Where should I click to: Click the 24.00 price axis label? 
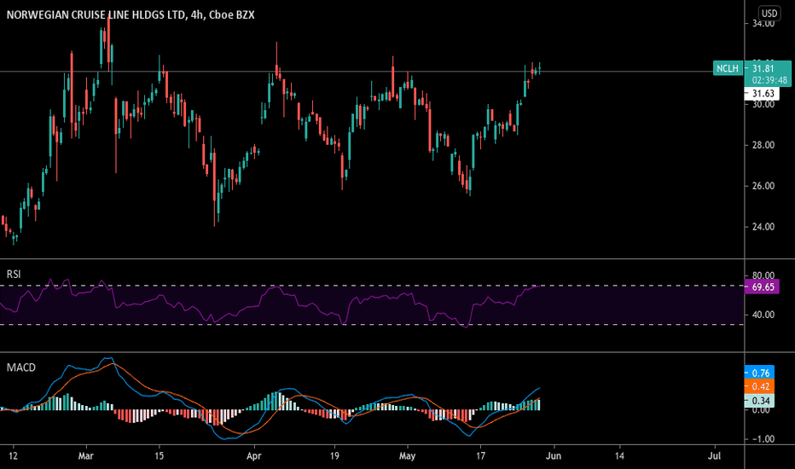pyautogui.click(x=763, y=227)
